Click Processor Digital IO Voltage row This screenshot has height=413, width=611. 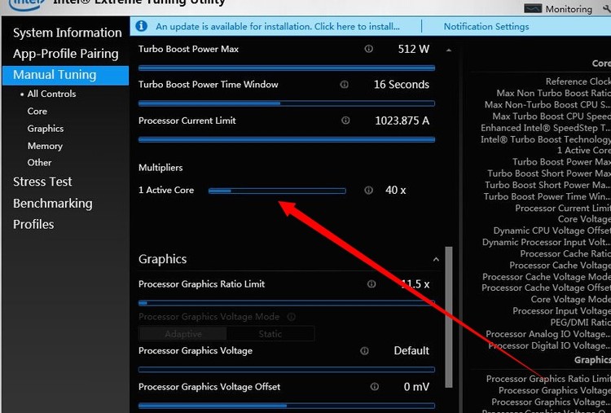[549, 345]
